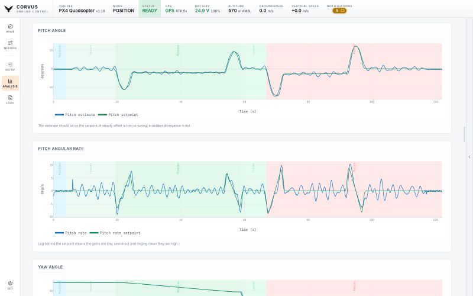This screenshot has height=296, width=473.
Task: Expand the collapsed right side panel chevron
Action: point(469,157)
